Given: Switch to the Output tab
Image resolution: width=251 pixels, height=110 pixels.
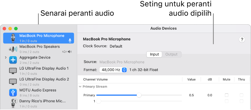Looking at the screenshot, I should pyautogui.click(x=171, y=54).
